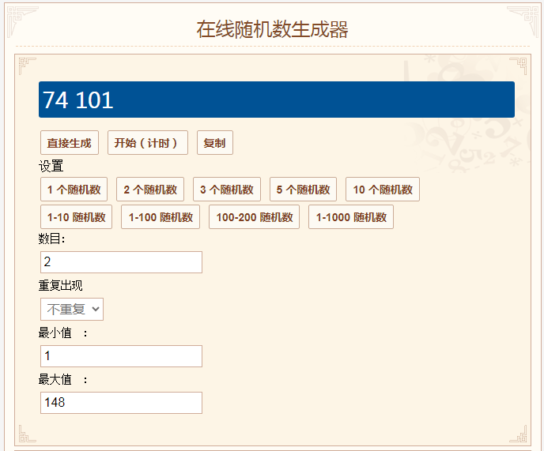The image size is (544, 451).
Task: Open the 不重复 dropdown
Action: click(x=72, y=309)
